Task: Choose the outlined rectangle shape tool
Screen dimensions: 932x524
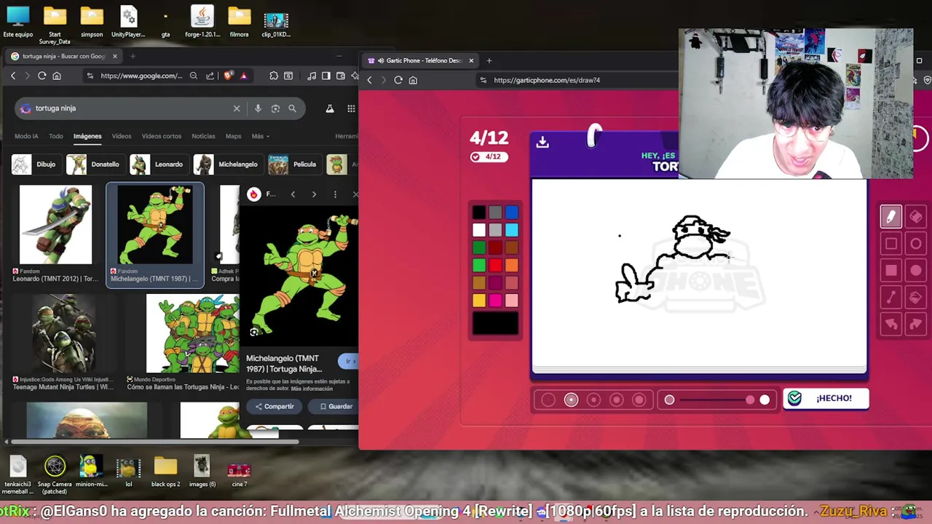Action: pyautogui.click(x=890, y=244)
